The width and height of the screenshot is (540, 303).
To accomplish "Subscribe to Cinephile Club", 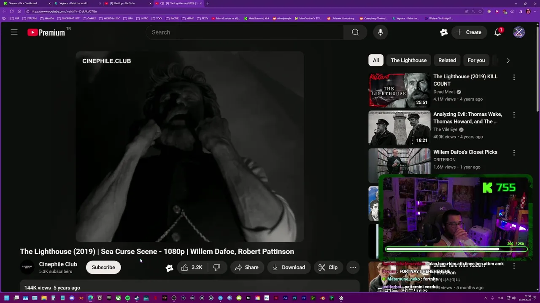I will 103,267.
